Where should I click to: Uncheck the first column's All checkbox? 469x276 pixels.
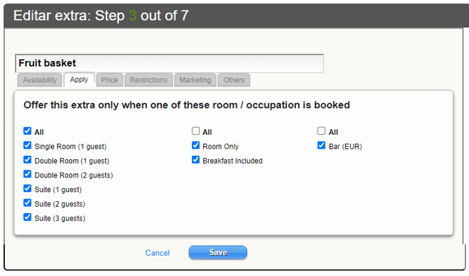[27, 131]
